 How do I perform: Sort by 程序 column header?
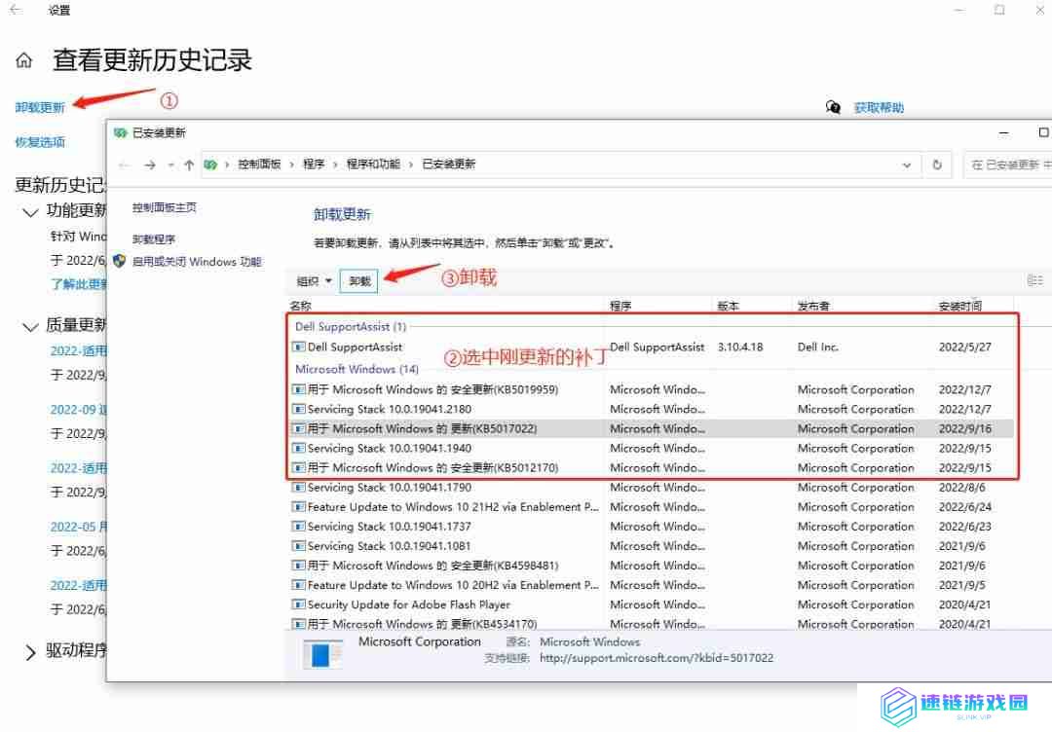(x=620, y=306)
